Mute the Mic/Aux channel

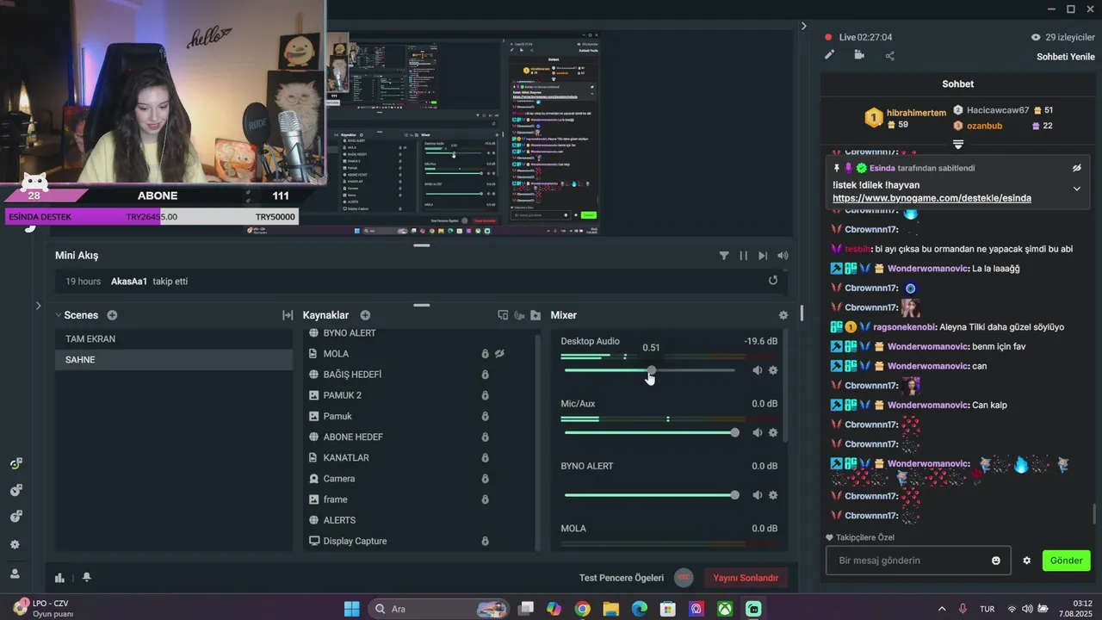tap(757, 432)
